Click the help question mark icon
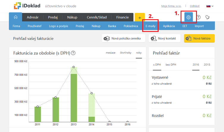The width and height of the screenshot is (224, 132). click(x=198, y=17)
